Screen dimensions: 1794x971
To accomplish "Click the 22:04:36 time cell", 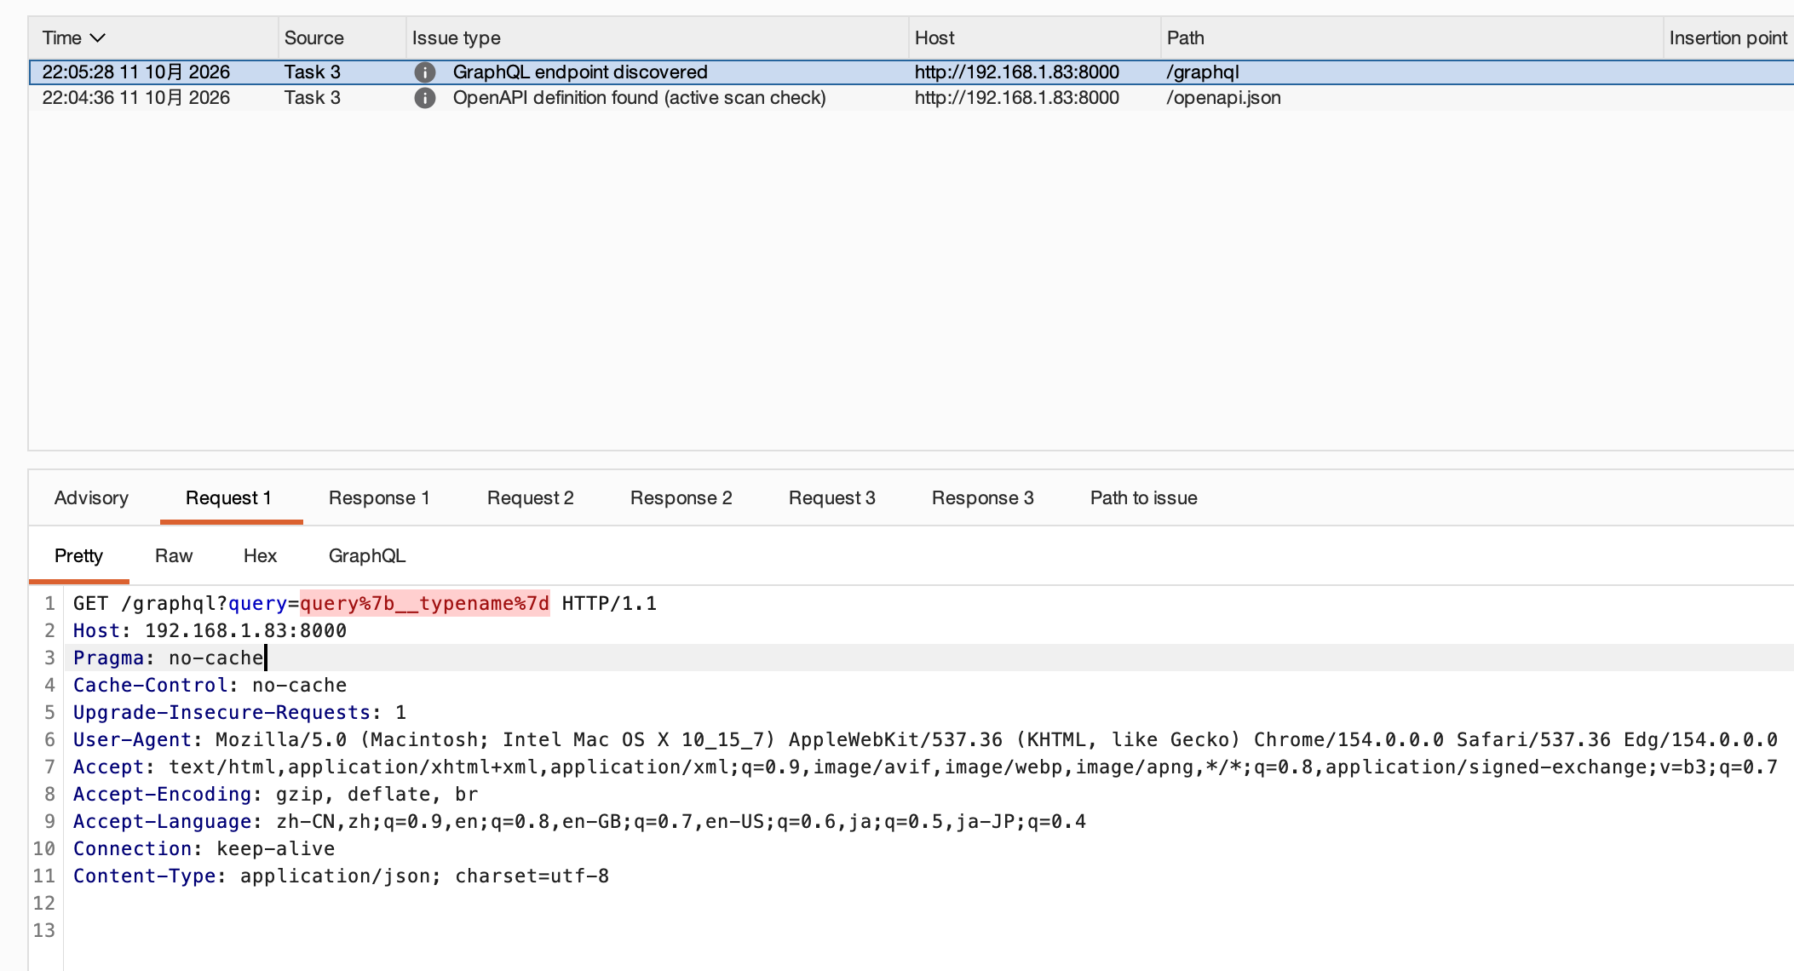I will [x=136, y=98].
